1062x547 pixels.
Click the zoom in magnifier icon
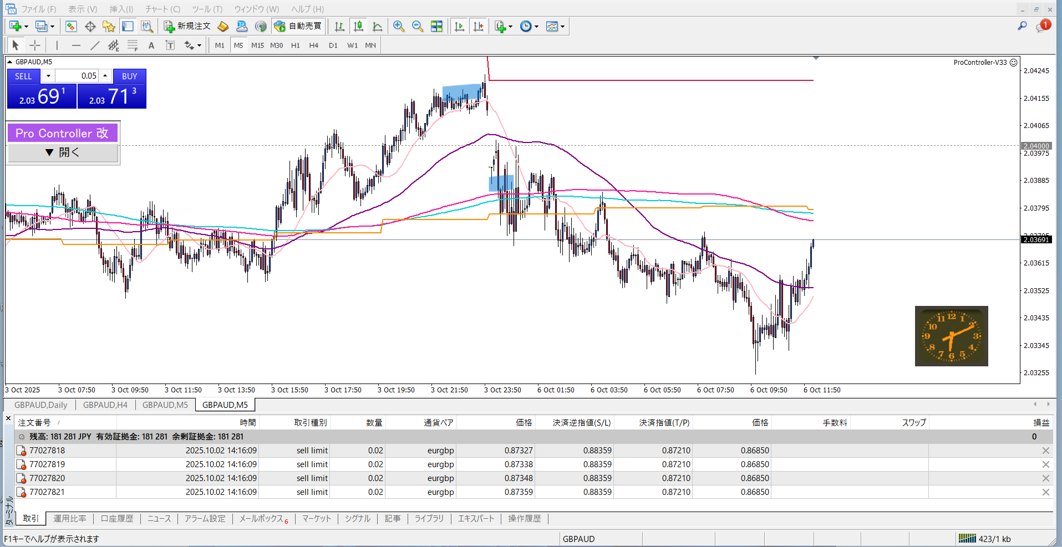(398, 26)
